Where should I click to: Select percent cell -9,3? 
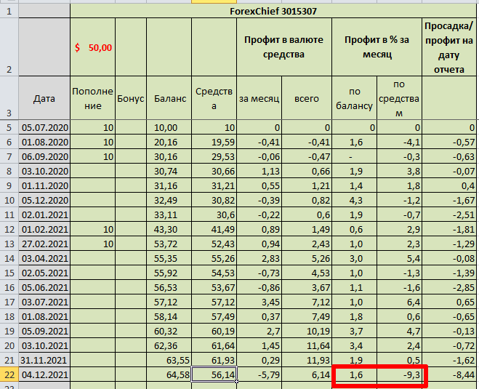pyautogui.click(x=399, y=374)
